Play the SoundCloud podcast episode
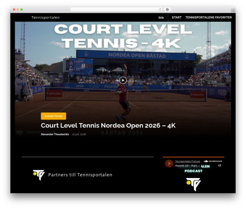The height and width of the screenshot is (208, 246). pos(169,163)
